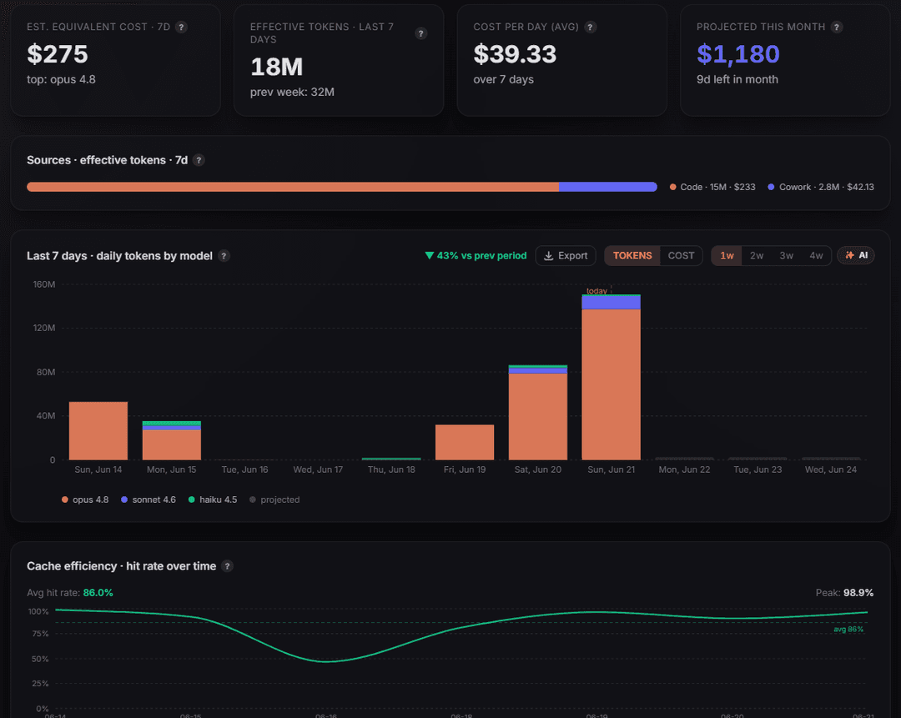Viewport: 901px width, 718px height.
Task: Click the Sun, Jun 21 today bar
Action: (611, 377)
